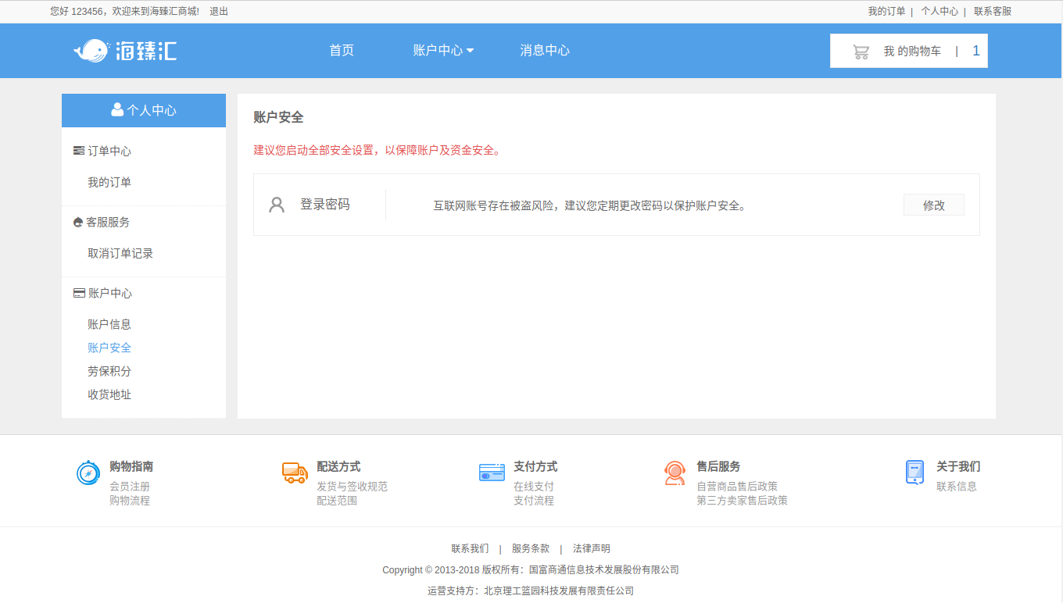1063x603 pixels.
Task: Click the 售后服务 support agent icon
Action: pyautogui.click(x=675, y=473)
